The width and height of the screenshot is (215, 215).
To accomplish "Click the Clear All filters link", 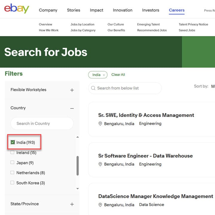I will coord(118,75).
